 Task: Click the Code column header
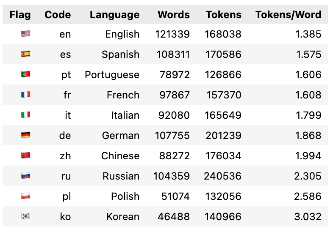point(58,15)
